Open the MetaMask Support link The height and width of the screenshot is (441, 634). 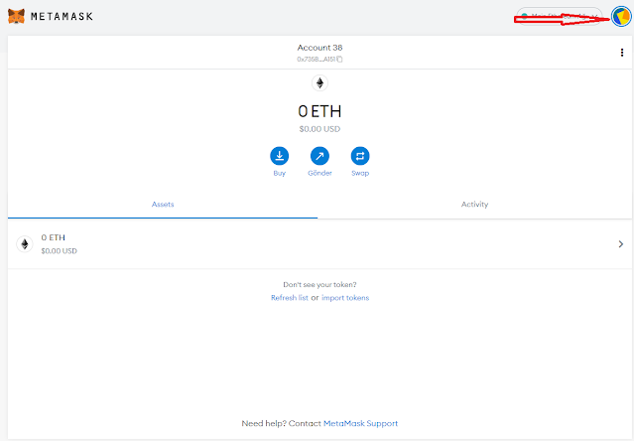pos(360,423)
